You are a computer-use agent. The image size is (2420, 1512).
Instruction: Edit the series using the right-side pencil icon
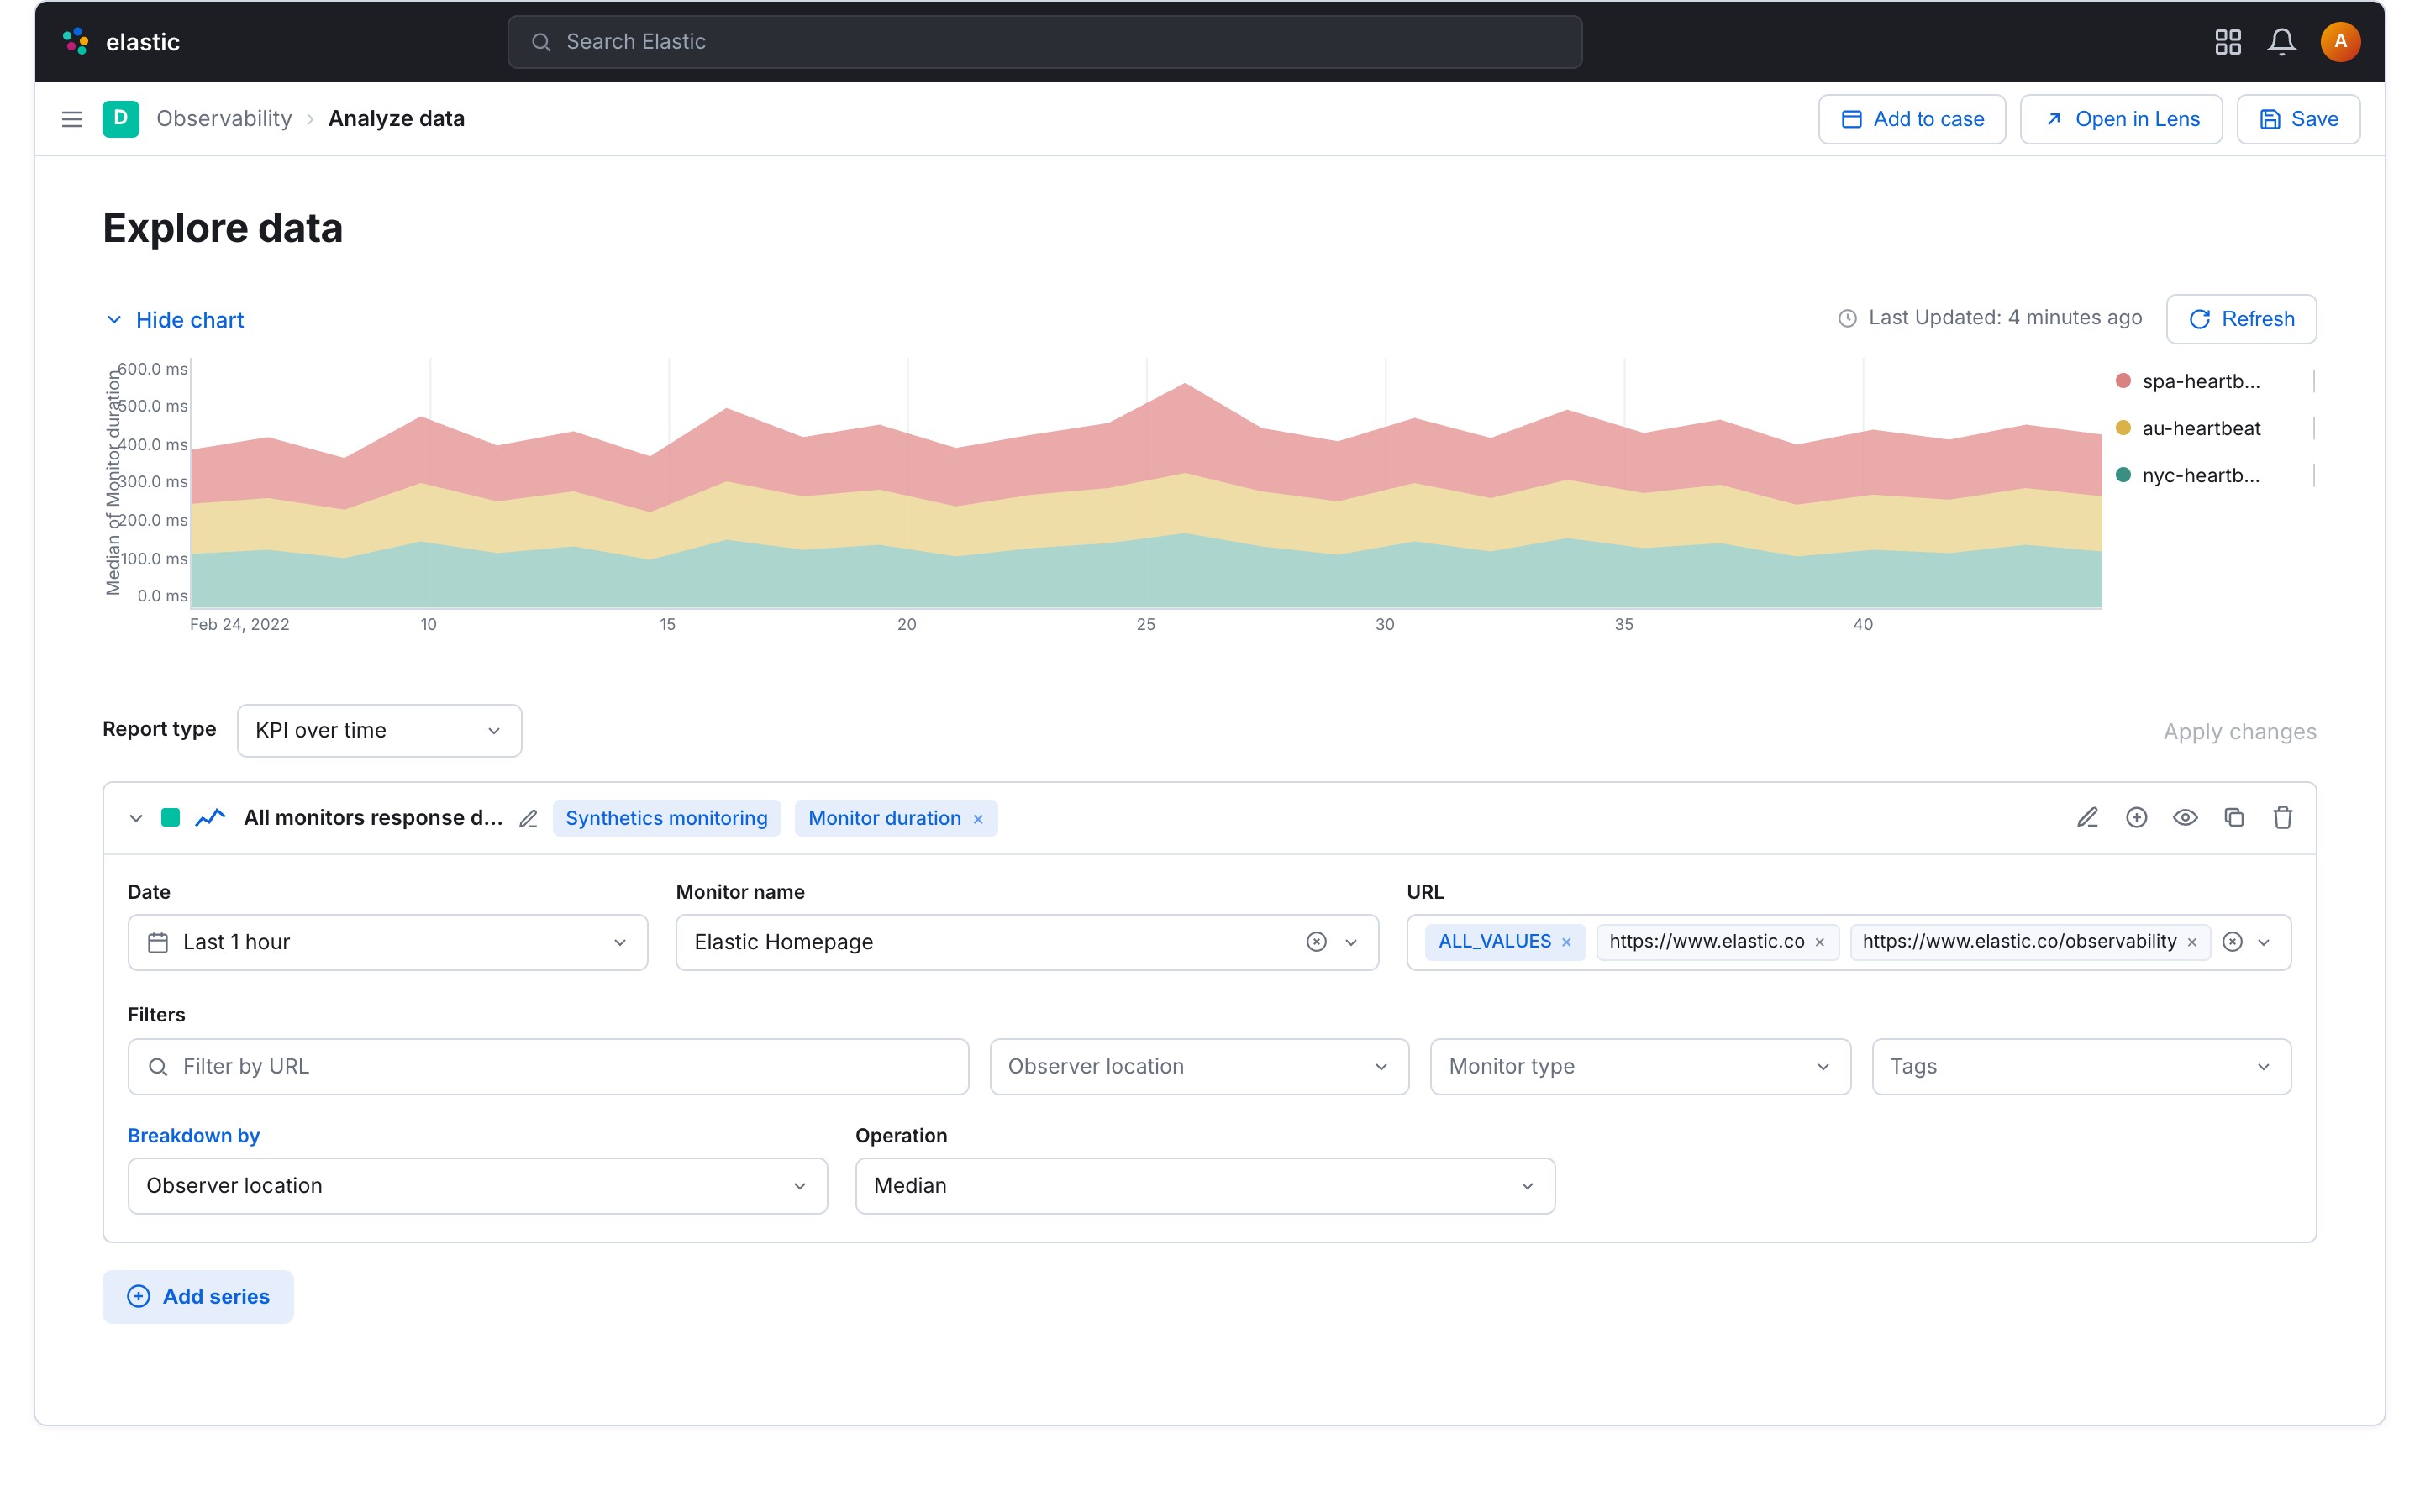(x=2088, y=818)
